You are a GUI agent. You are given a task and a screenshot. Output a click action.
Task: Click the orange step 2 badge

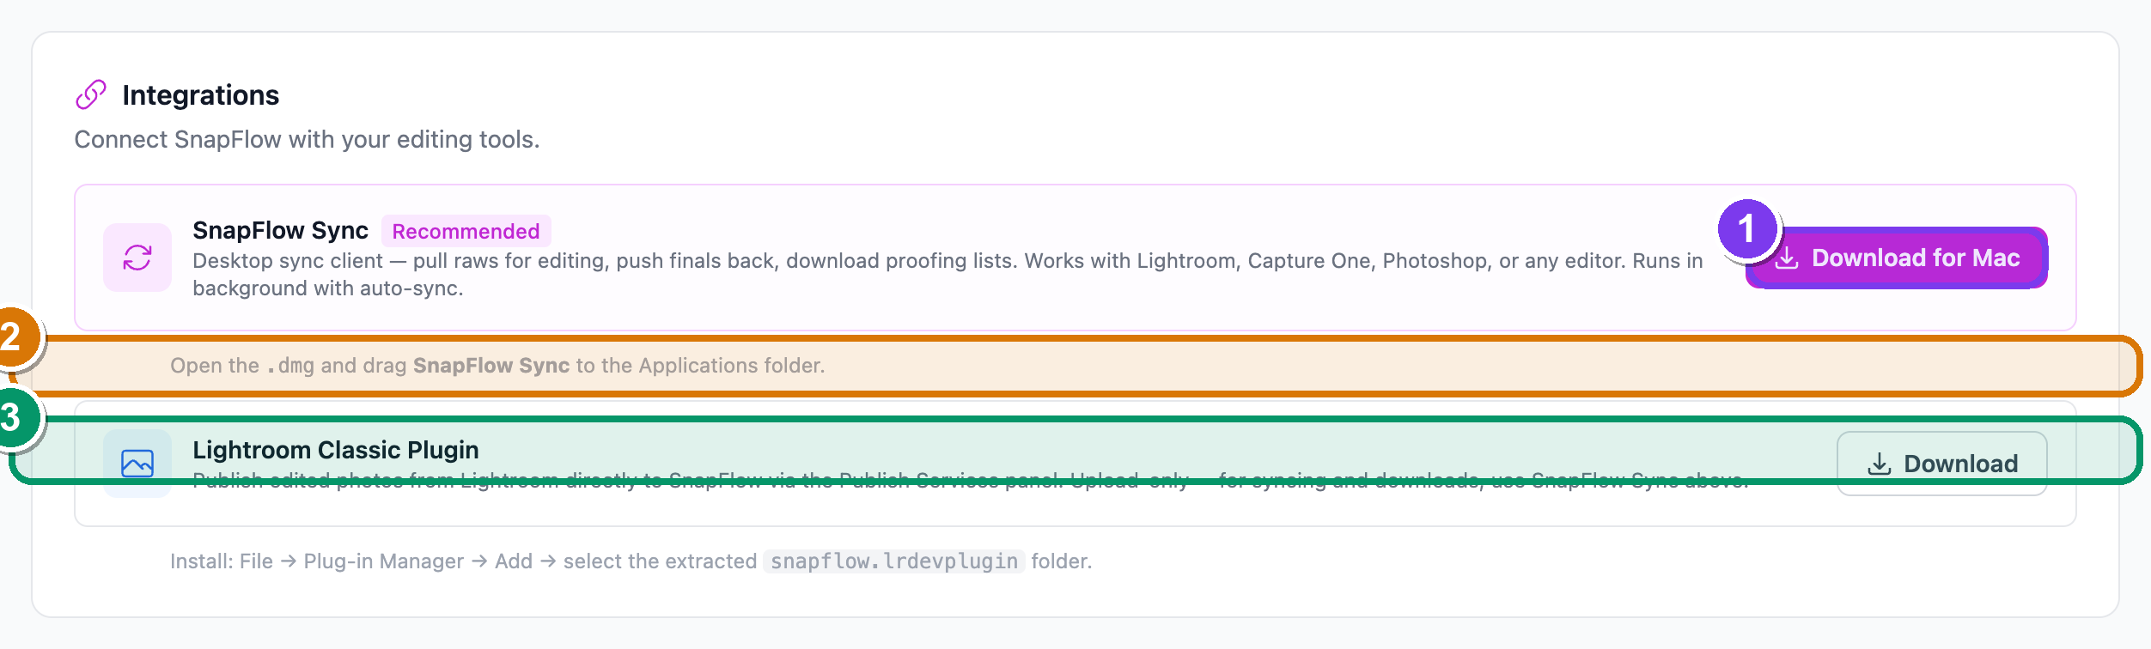click(10, 337)
